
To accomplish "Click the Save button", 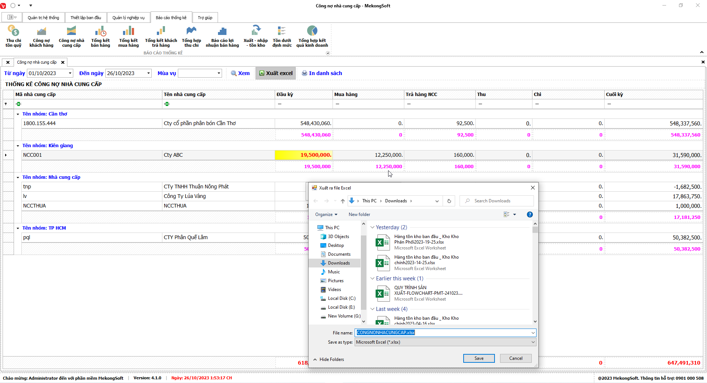I will tap(479, 358).
